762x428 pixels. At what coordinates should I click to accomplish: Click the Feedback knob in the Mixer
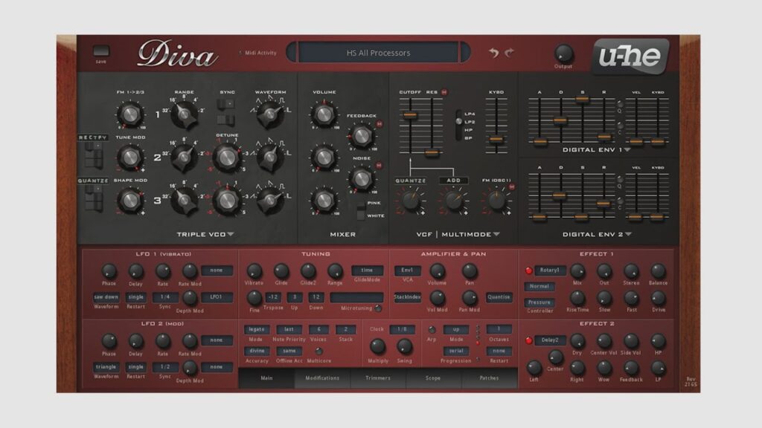tap(362, 136)
